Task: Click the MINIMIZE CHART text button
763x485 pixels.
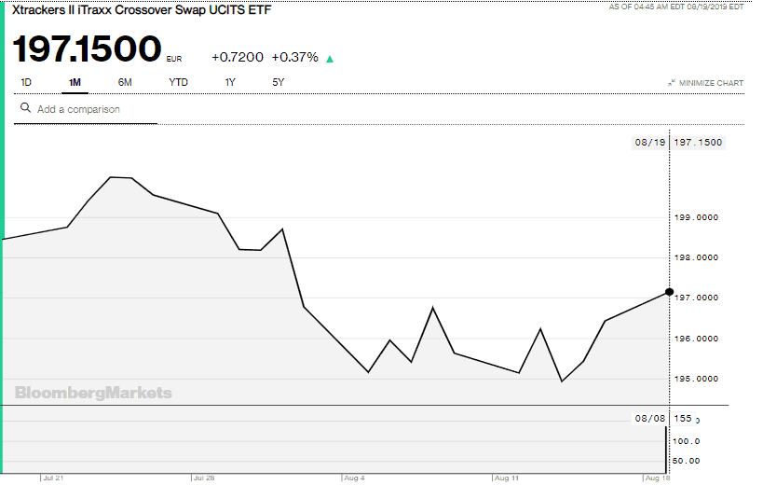Action: click(711, 83)
